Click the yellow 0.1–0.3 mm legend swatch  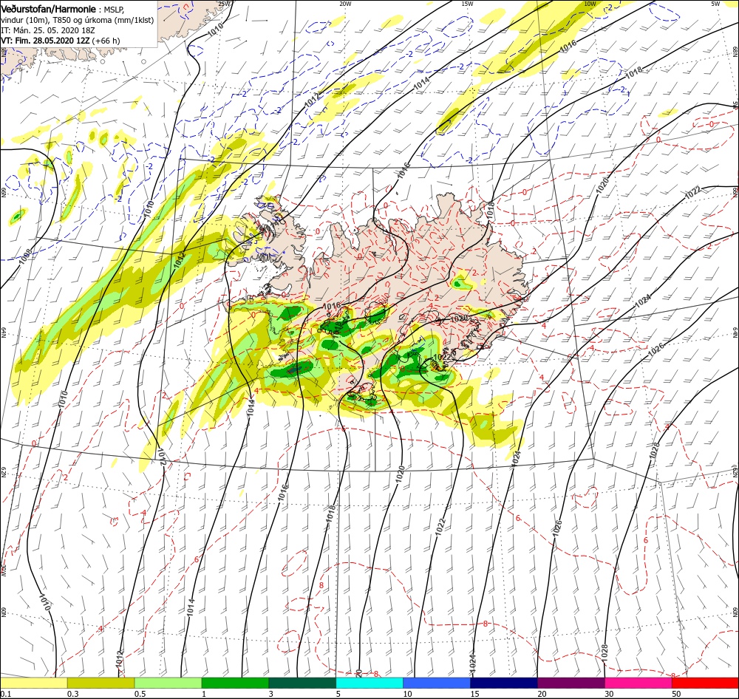point(34,683)
